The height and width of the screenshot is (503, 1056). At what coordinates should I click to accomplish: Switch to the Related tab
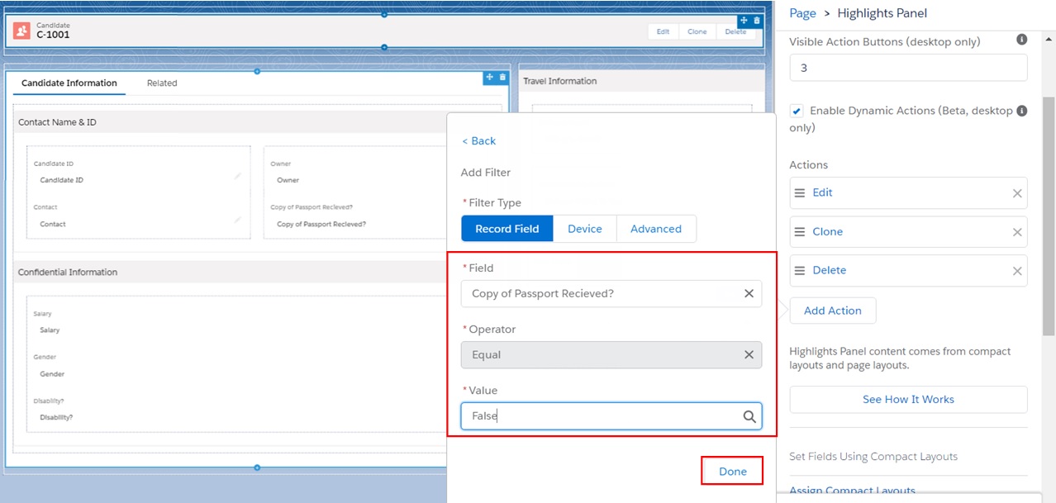(x=162, y=83)
